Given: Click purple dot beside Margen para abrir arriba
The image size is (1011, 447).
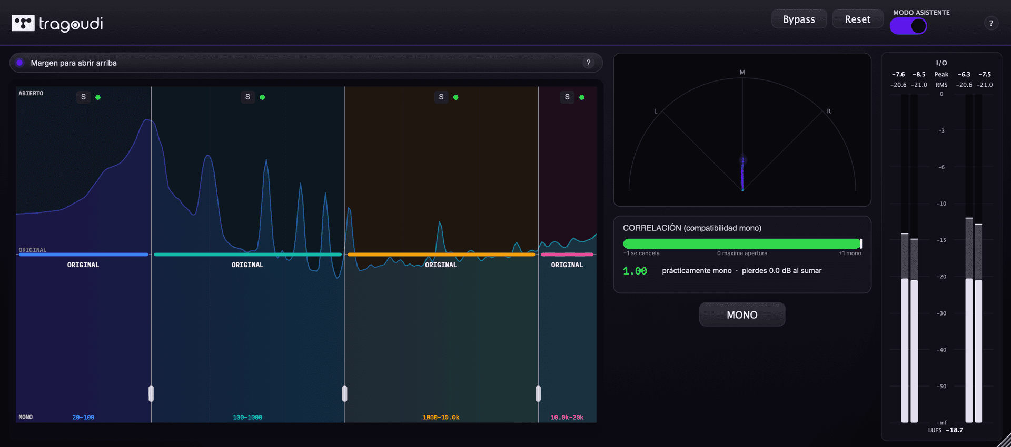Looking at the screenshot, I should [19, 63].
